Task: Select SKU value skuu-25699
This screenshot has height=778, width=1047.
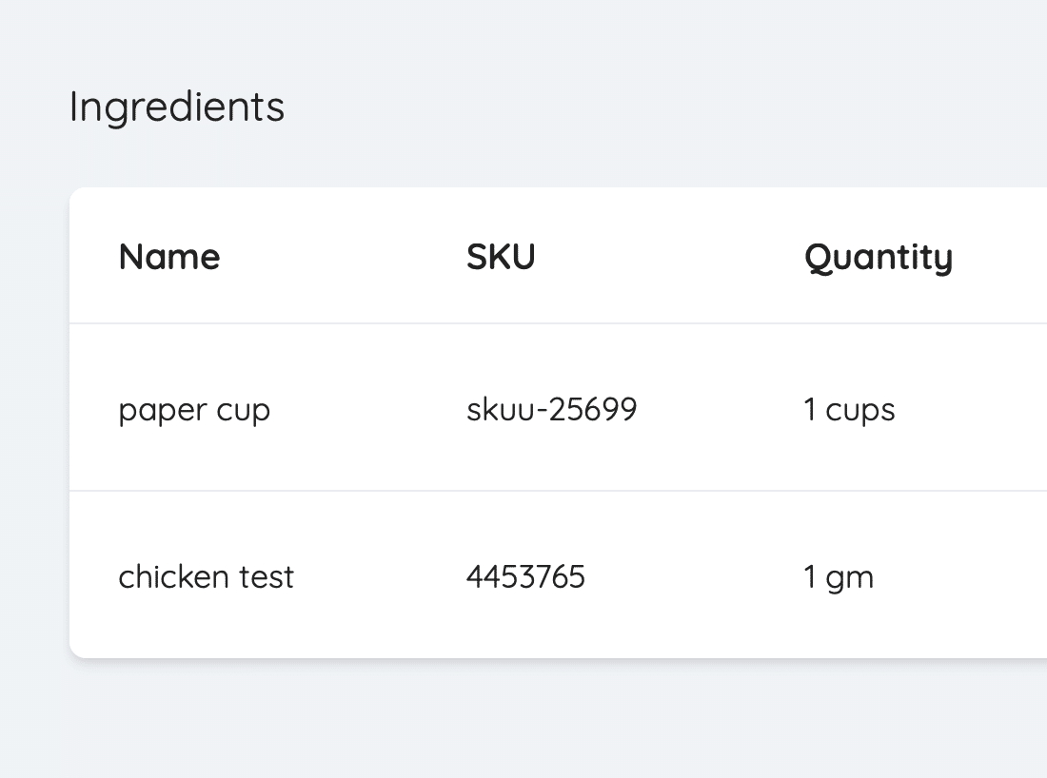Action: 551,409
